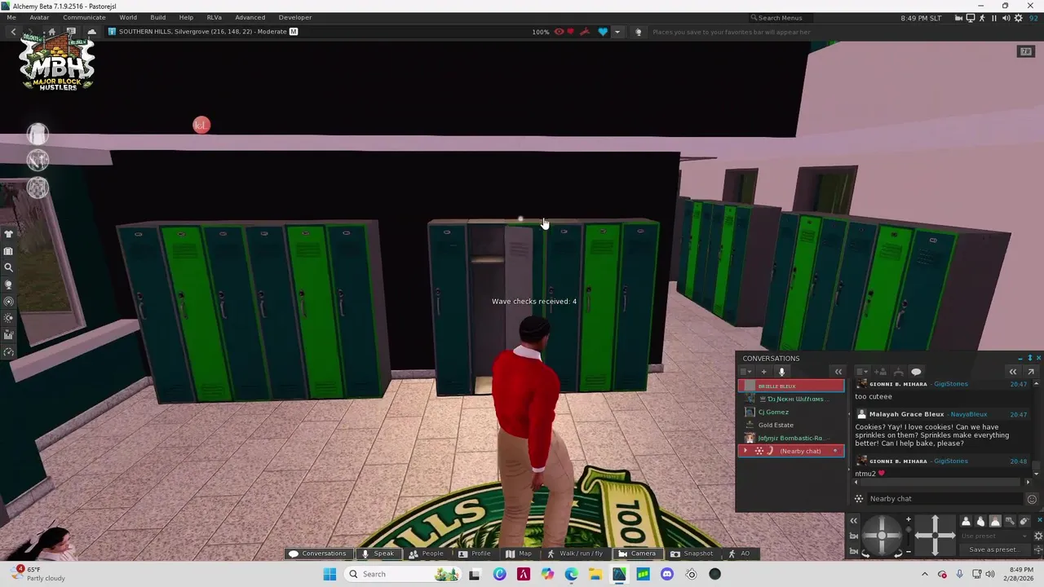
Task: Click the red eye icon in nav bar
Action: (x=559, y=32)
